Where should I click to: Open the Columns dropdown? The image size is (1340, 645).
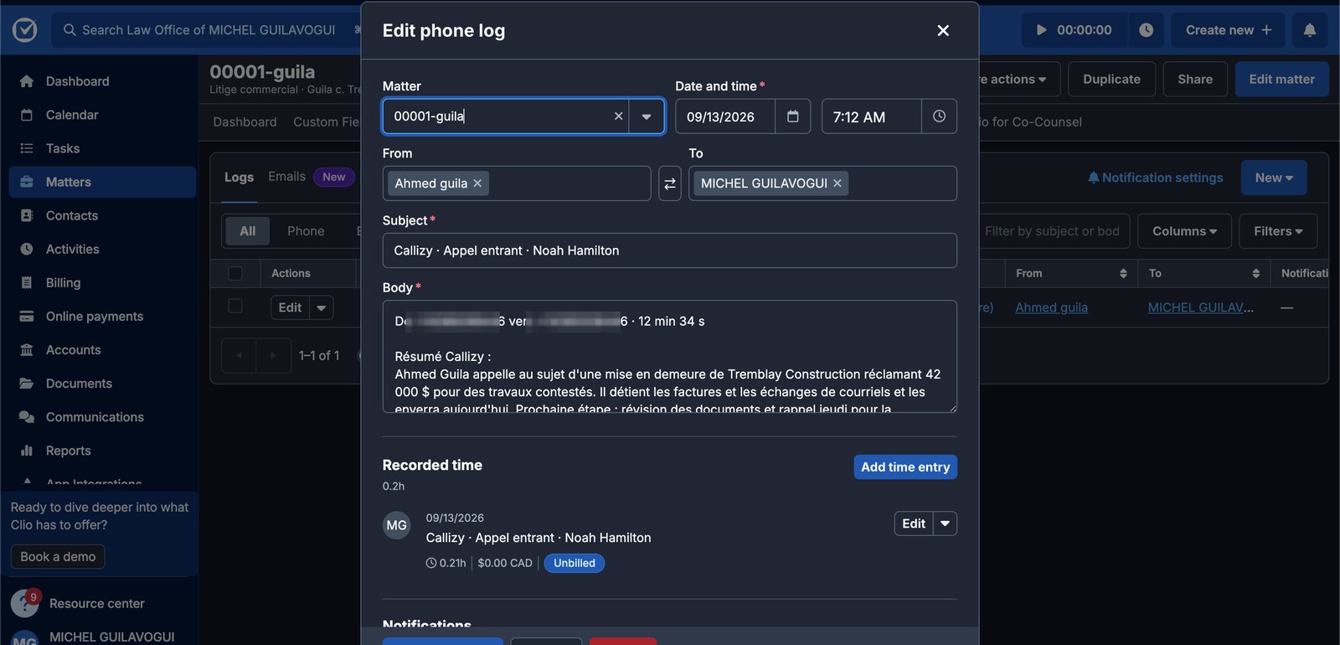point(1184,231)
